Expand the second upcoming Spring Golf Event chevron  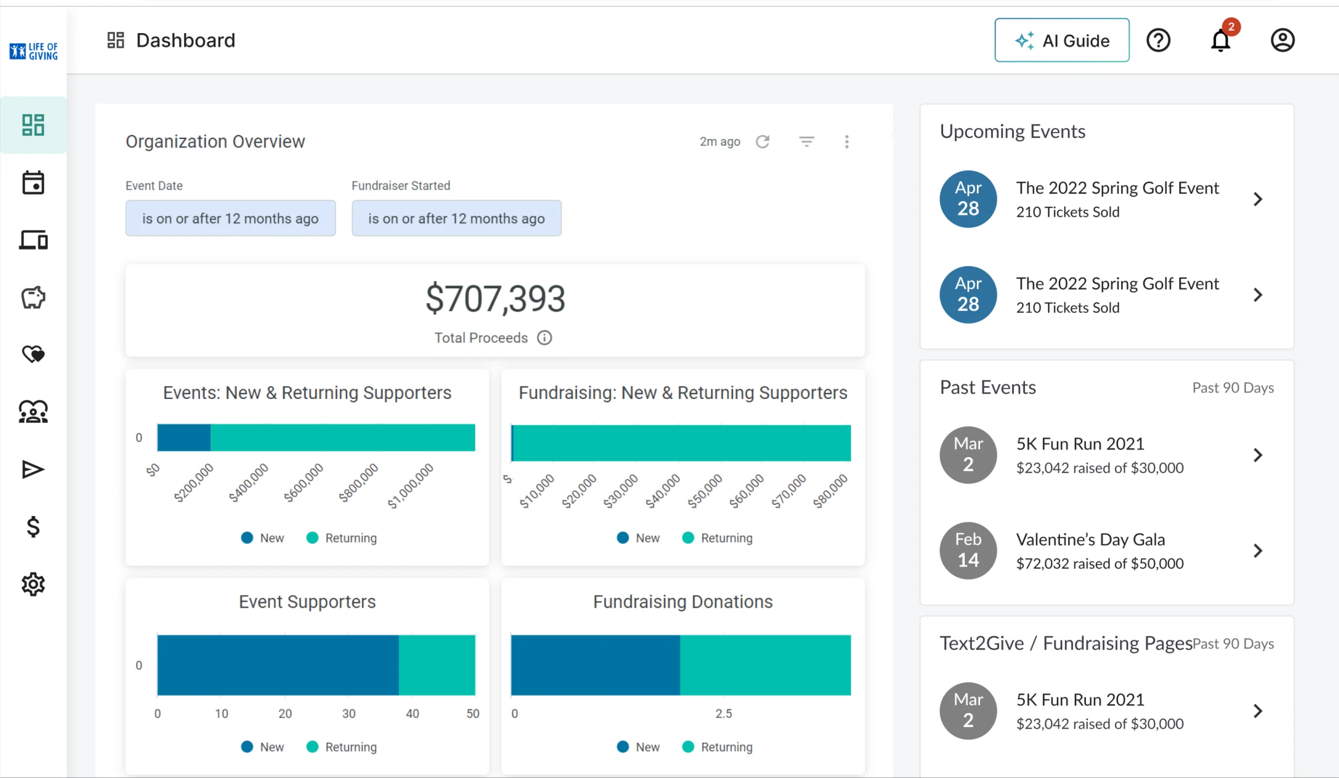[1258, 295]
